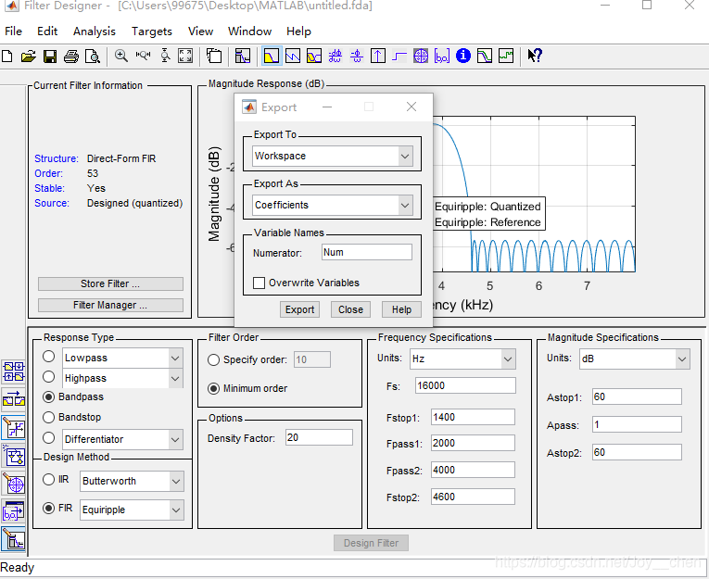Show the Phase Delay plot
The height and width of the screenshot is (579, 709).
click(x=357, y=56)
